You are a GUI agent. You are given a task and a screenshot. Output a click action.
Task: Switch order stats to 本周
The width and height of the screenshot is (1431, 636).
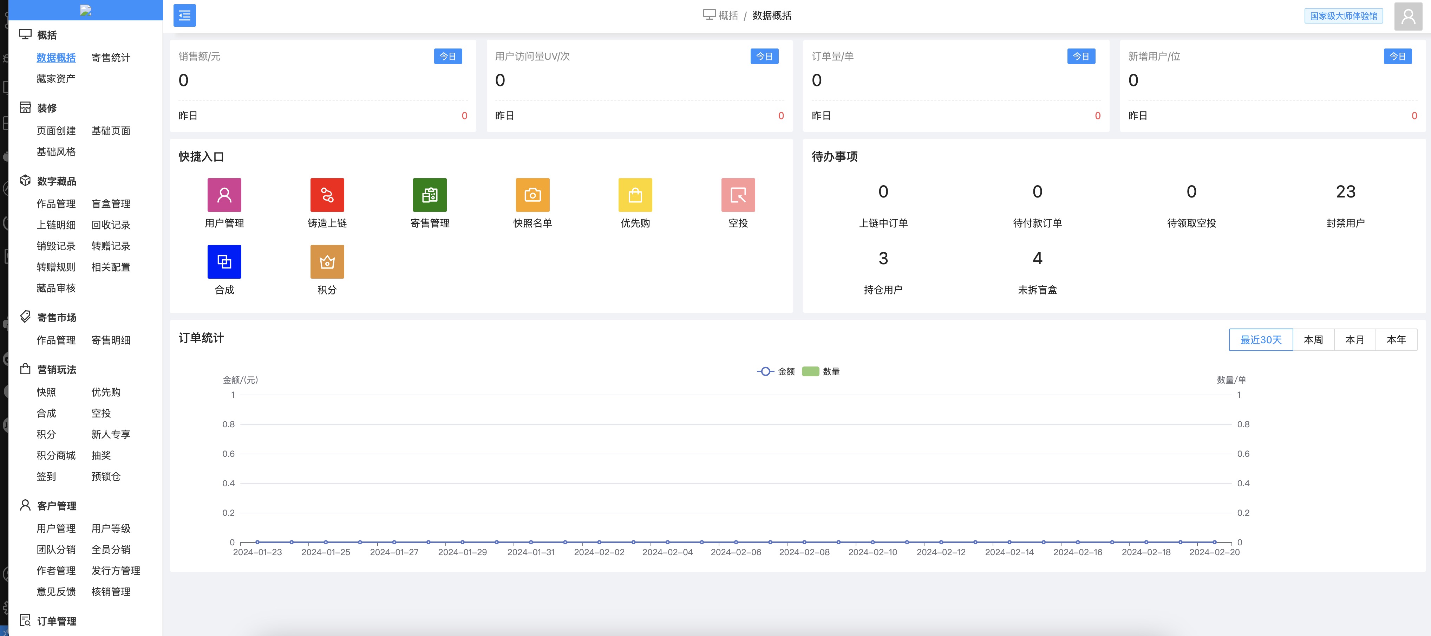1313,340
